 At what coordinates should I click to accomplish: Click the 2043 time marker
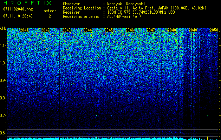tap(66, 30)
